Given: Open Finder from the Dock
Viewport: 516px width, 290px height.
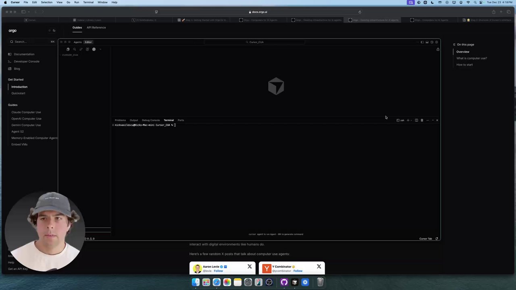Looking at the screenshot, I should (196, 282).
